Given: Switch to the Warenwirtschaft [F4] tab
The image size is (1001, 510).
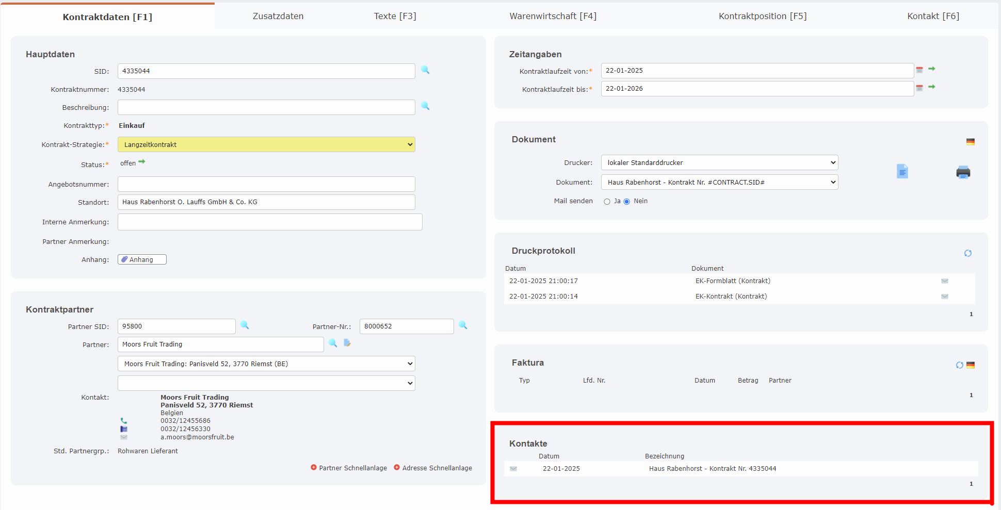Looking at the screenshot, I should pos(553,16).
